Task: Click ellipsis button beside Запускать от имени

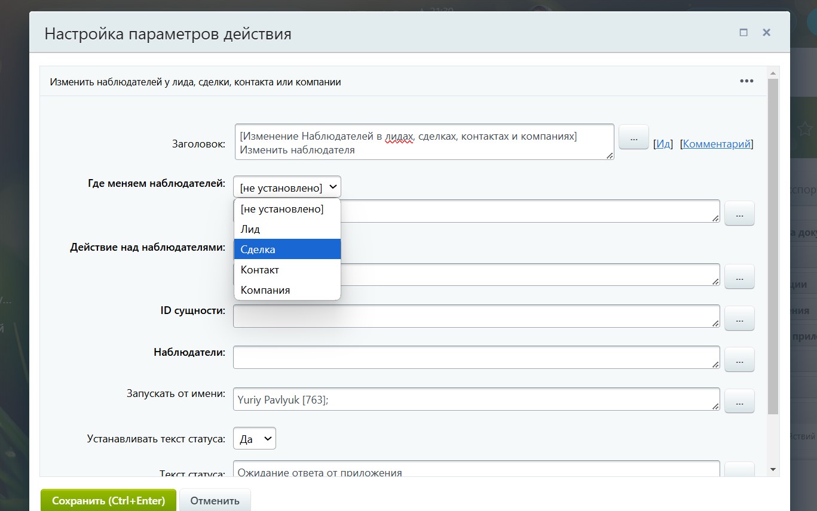Action: click(739, 401)
